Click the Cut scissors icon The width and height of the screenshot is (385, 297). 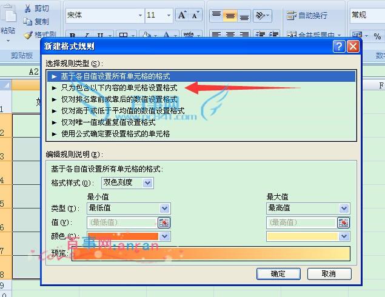click(x=27, y=8)
